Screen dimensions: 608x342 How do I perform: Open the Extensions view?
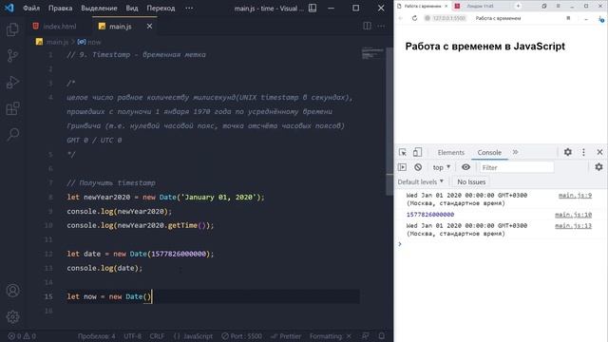point(12,108)
